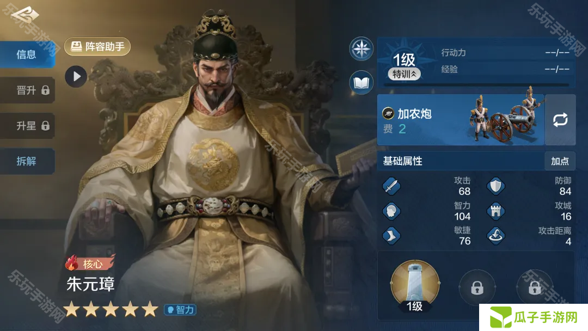Expand the 特训 training dropdown
This screenshot has height=331, width=588.
click(404, 74)
